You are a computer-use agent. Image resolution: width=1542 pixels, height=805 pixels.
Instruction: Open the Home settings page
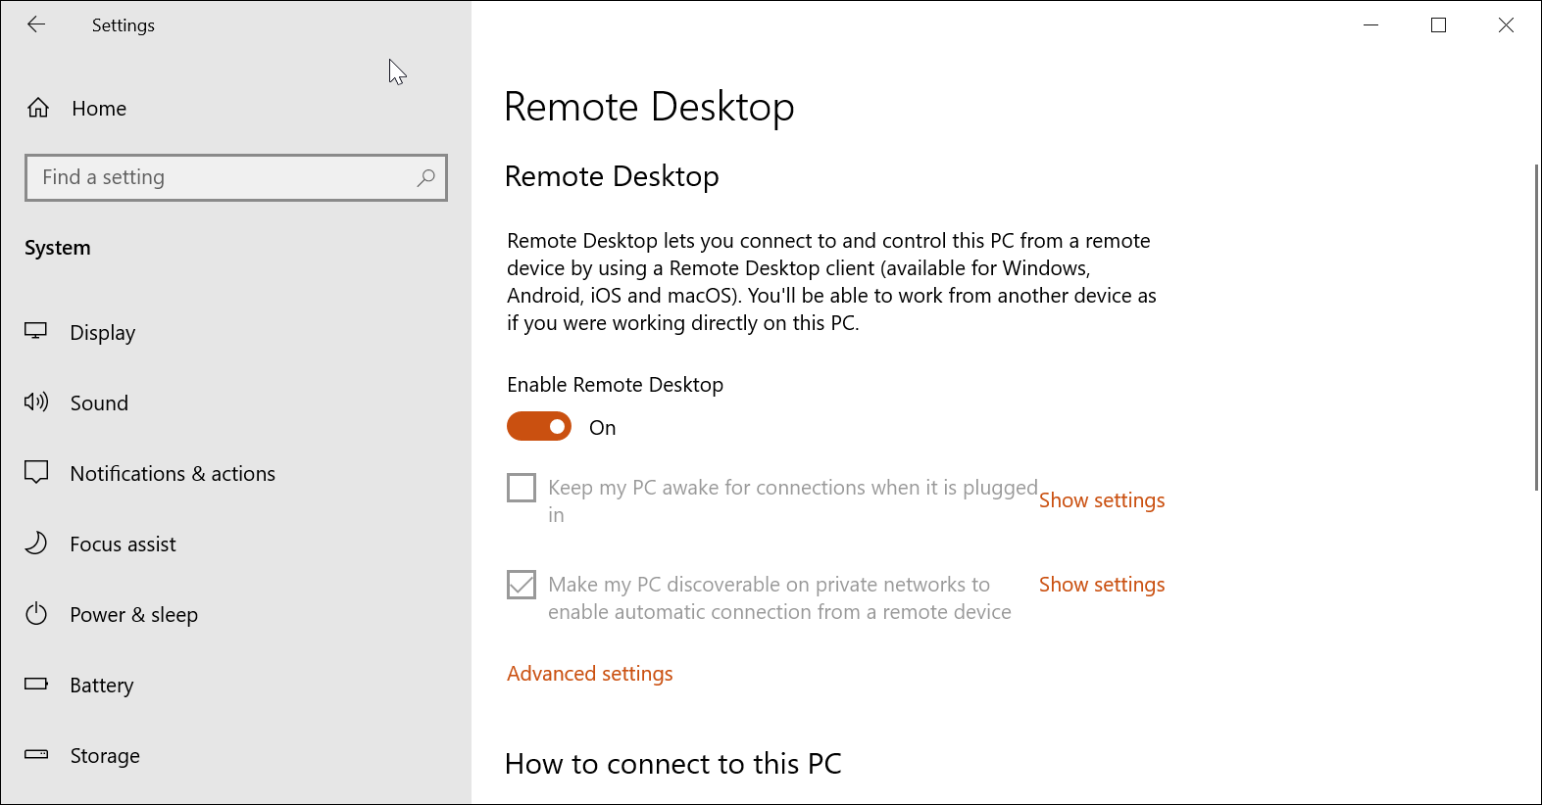point(98,108)
